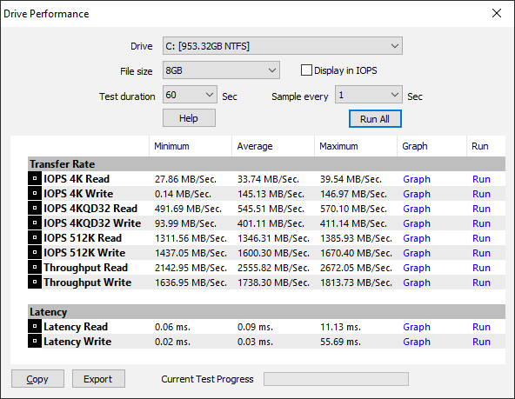The width and height of the screenshot is (515, 399).
Task: Open Graph for Latency Read
Action: pyautogui.click(x=417, y=327)
